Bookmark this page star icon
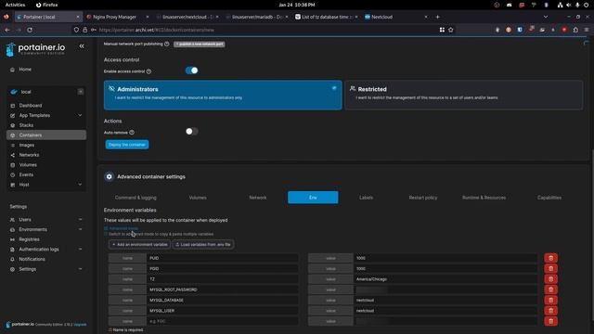 point(451,30)
